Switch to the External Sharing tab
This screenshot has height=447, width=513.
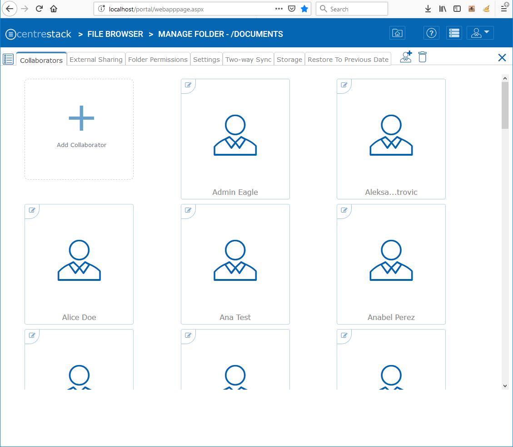click(96, 60)
